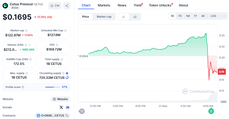229x119 pixels.
Task: Open the X (Twitter) social link
Action: coord(61,107)
